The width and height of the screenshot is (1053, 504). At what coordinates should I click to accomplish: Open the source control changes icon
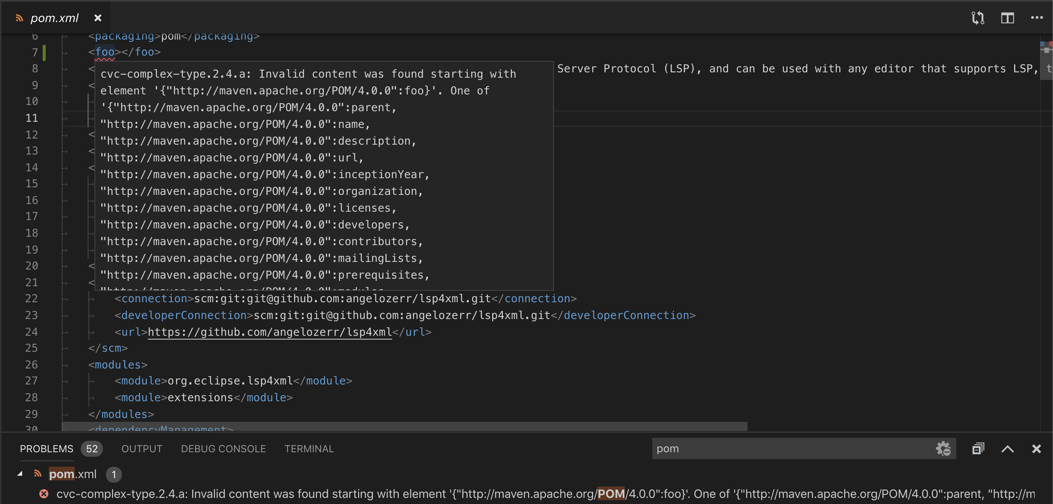coord(977,18)
